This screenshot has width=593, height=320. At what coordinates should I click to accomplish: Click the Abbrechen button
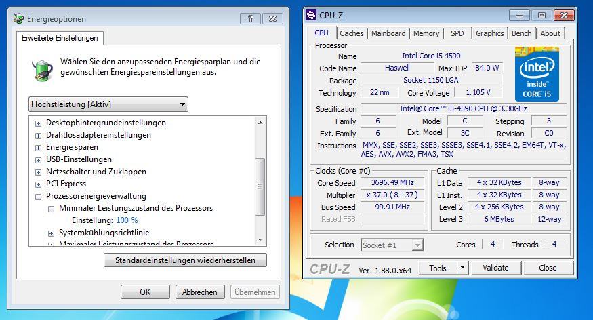point(200,292)
